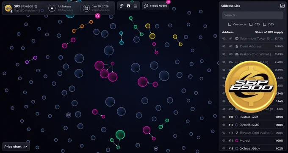Click the Wormhole Token Bridge logo icon

coord(237,38)
